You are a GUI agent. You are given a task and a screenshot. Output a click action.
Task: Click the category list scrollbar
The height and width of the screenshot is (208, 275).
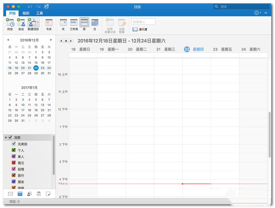[54, 155]
